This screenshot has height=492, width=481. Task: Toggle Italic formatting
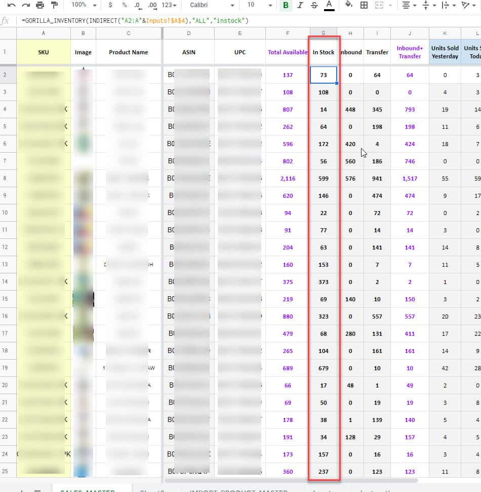[300, 5]
